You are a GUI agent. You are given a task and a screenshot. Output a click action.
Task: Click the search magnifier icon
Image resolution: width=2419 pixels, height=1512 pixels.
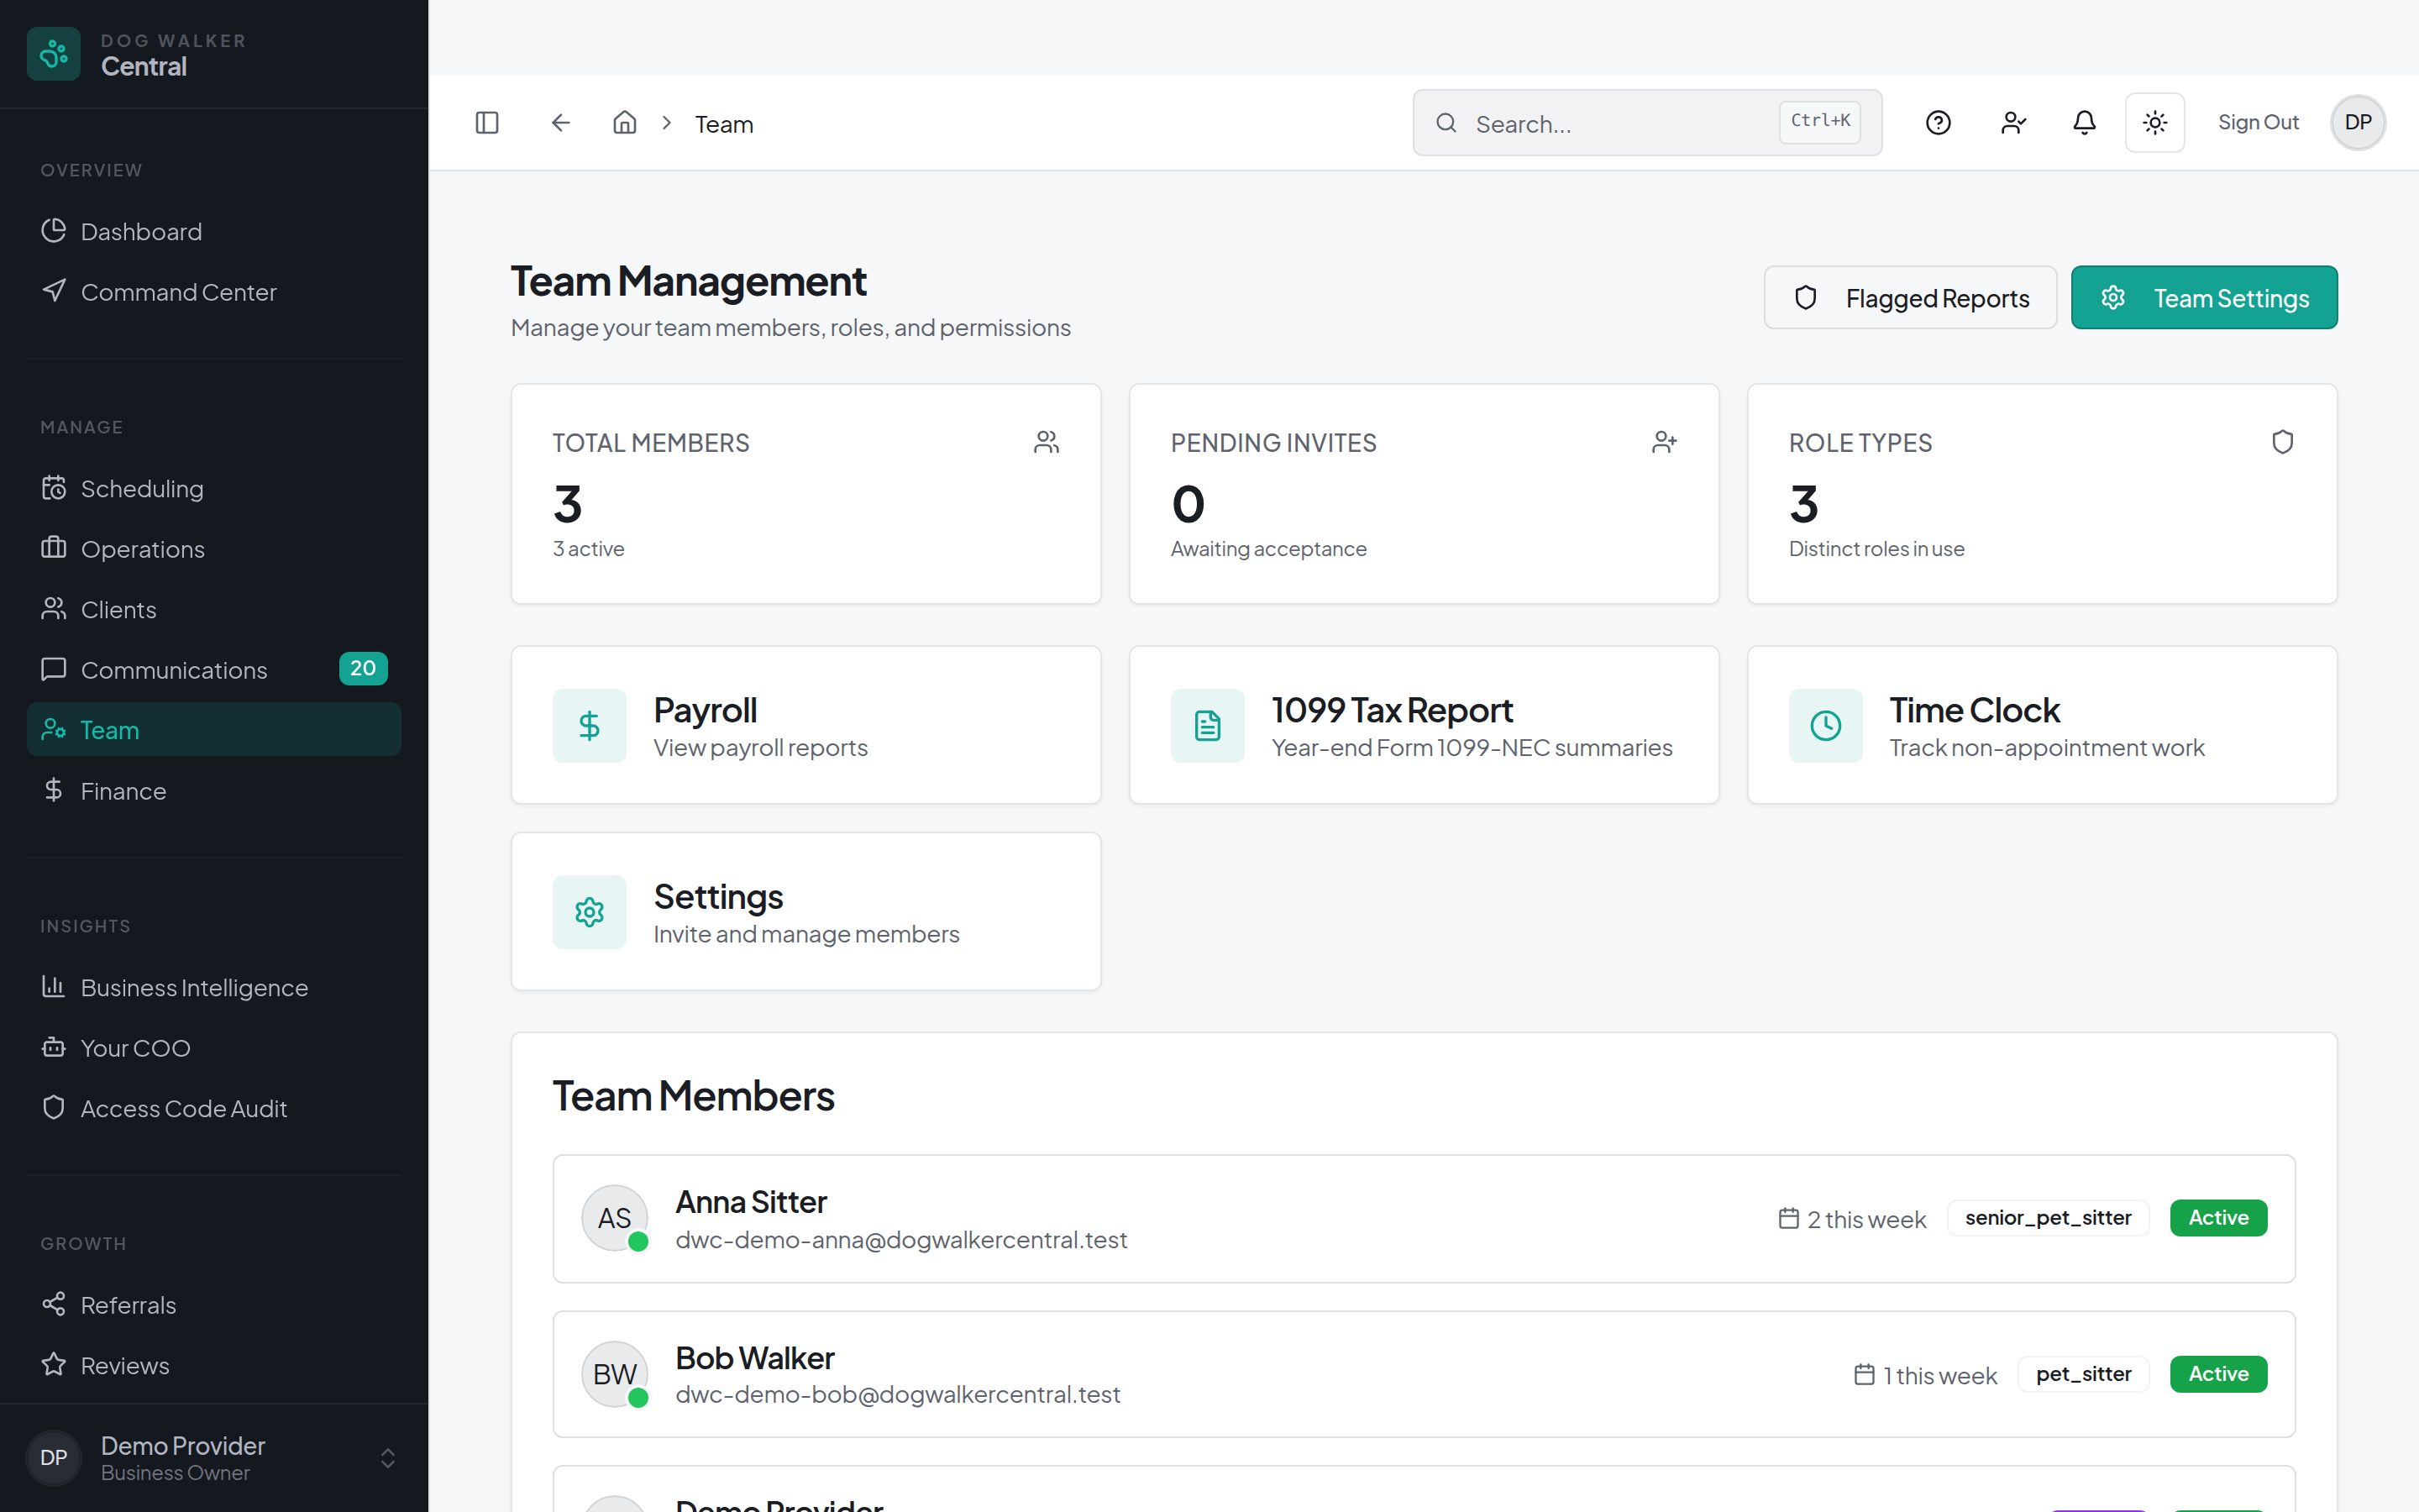click(x=1446, y=122)
